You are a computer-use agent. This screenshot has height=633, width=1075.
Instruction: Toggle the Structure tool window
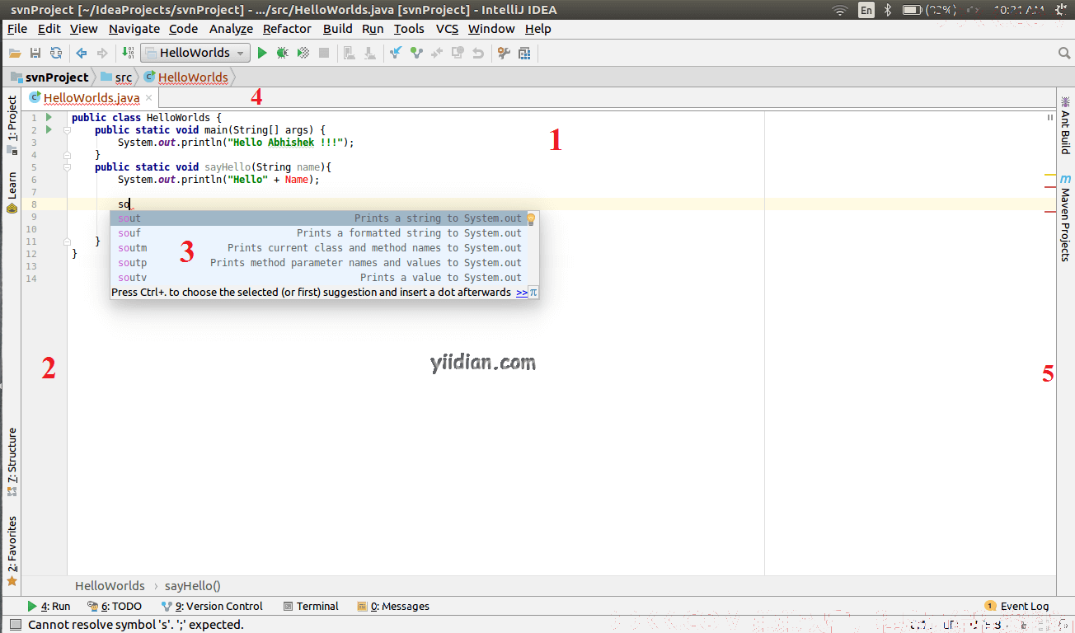click(x=12, y=462)
